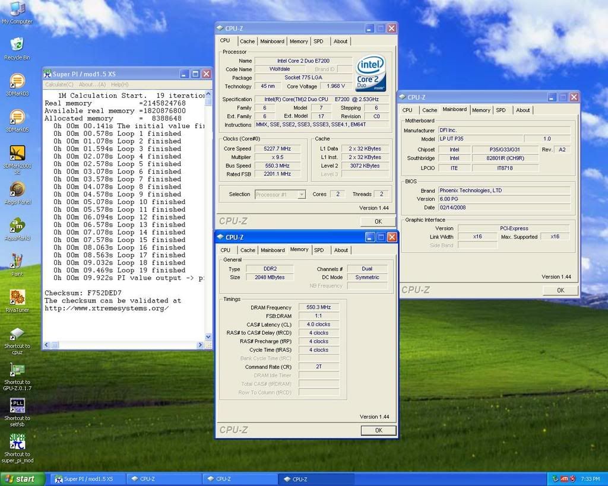Viewport: 608px width, 486px height.
Task: Open Aegis Panel desktop icon
Action: point(17,193)
